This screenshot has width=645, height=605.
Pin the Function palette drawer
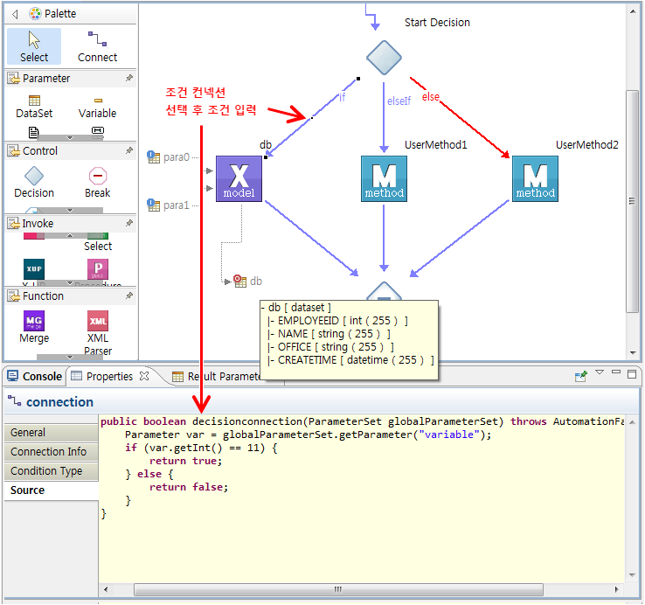[129, 296]
